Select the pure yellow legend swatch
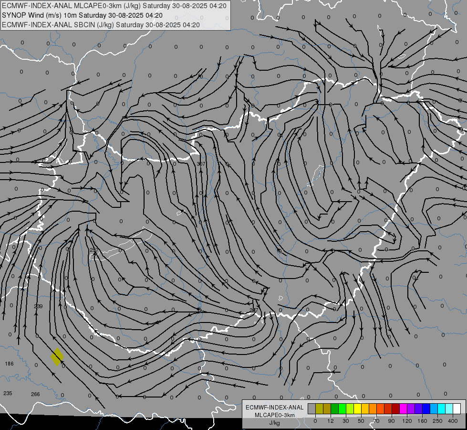The width and height of the screenshot is (467, 430). [358, 408]
